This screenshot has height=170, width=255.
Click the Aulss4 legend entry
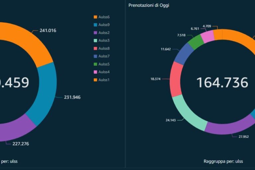click(104, 72)
